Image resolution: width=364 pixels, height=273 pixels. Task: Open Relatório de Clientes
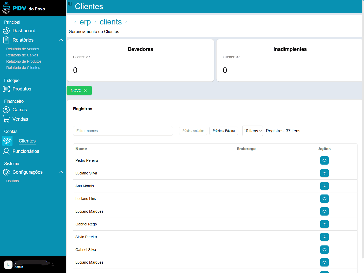coord(23,68)
